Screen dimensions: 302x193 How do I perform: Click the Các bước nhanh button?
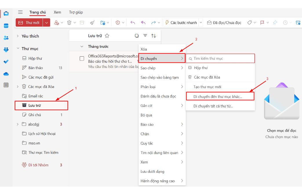click(x=181, y=23)
